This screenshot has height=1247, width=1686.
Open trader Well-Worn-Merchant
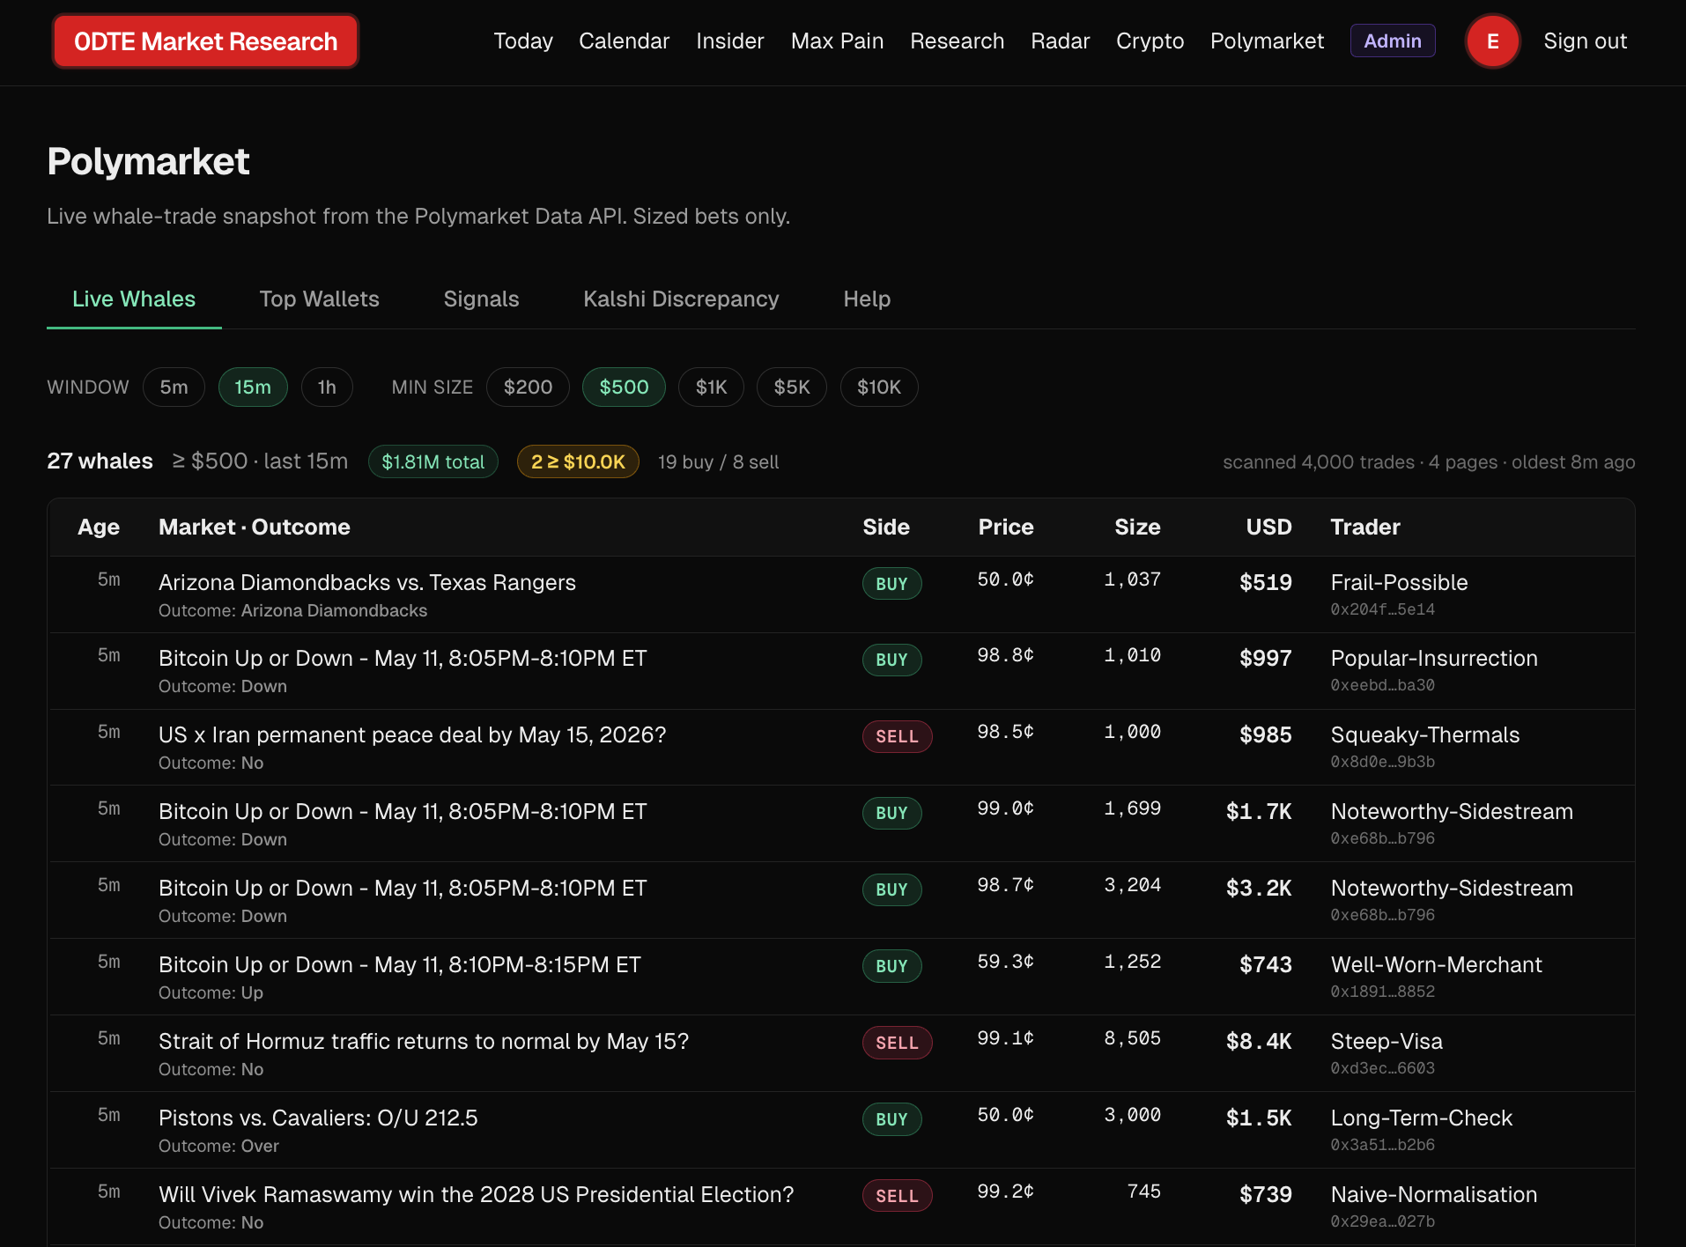1436,964
